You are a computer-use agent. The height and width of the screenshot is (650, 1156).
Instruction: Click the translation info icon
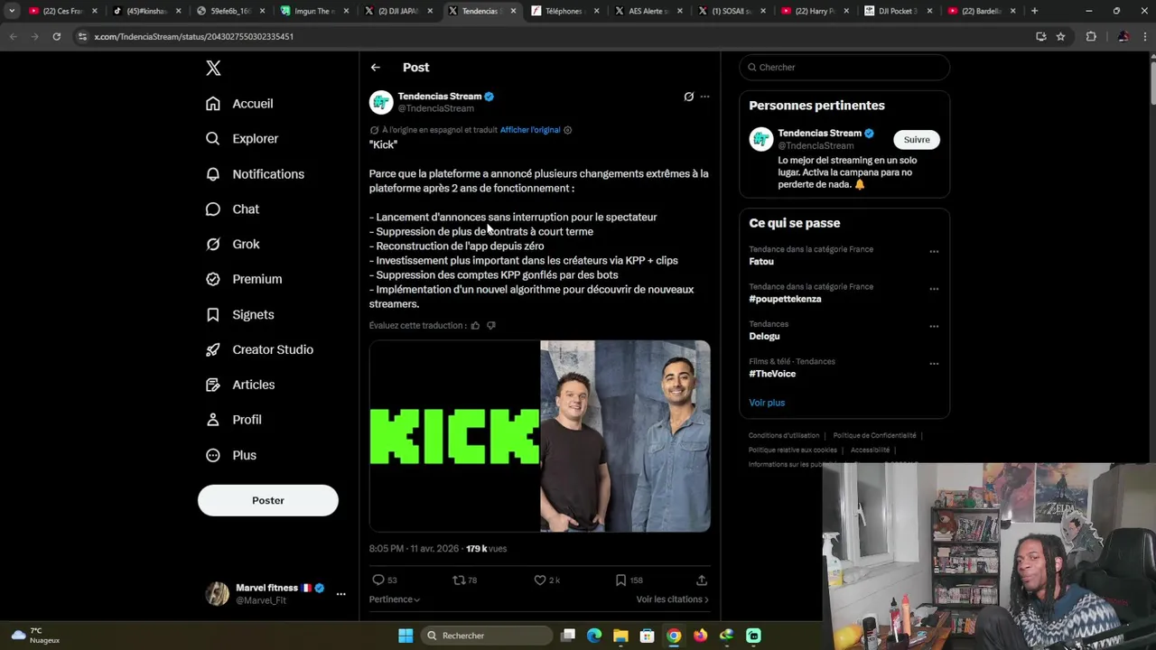567,130
